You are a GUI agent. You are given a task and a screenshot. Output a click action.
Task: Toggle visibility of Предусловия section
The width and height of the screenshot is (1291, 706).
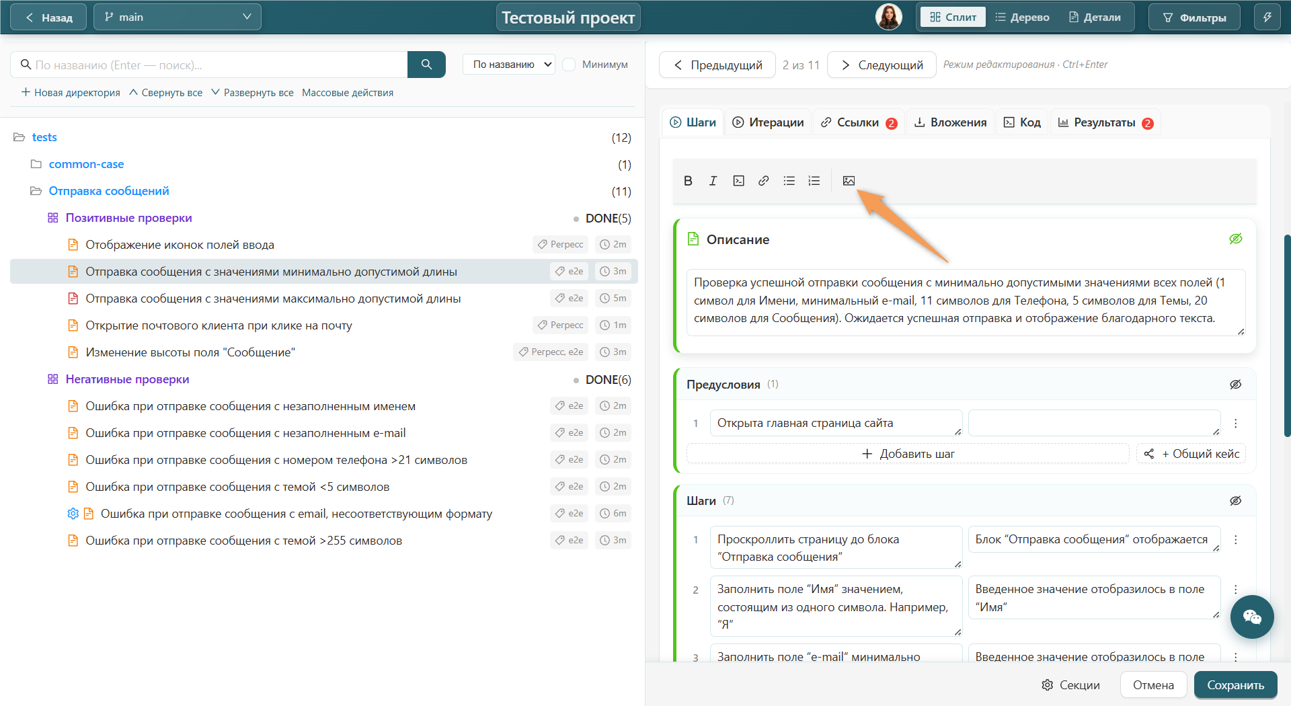1235,385
